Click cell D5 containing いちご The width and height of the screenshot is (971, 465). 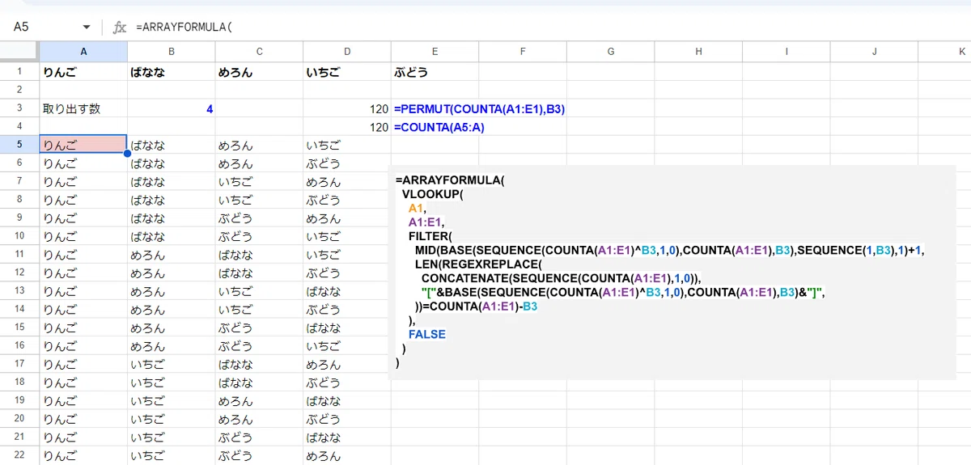click(347, 146)
